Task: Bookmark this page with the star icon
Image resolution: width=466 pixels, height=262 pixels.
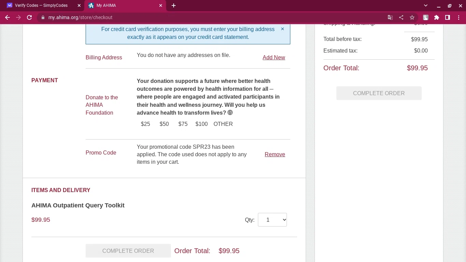Action: pos(412,17)
